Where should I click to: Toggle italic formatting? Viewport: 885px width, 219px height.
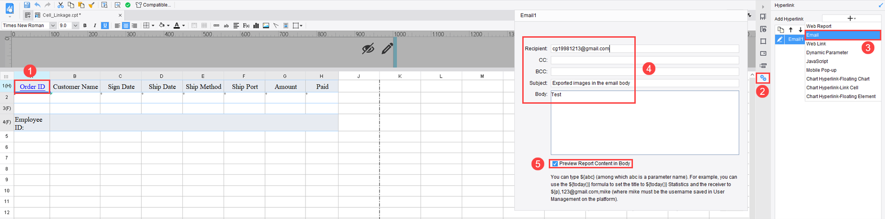(95, 26)
